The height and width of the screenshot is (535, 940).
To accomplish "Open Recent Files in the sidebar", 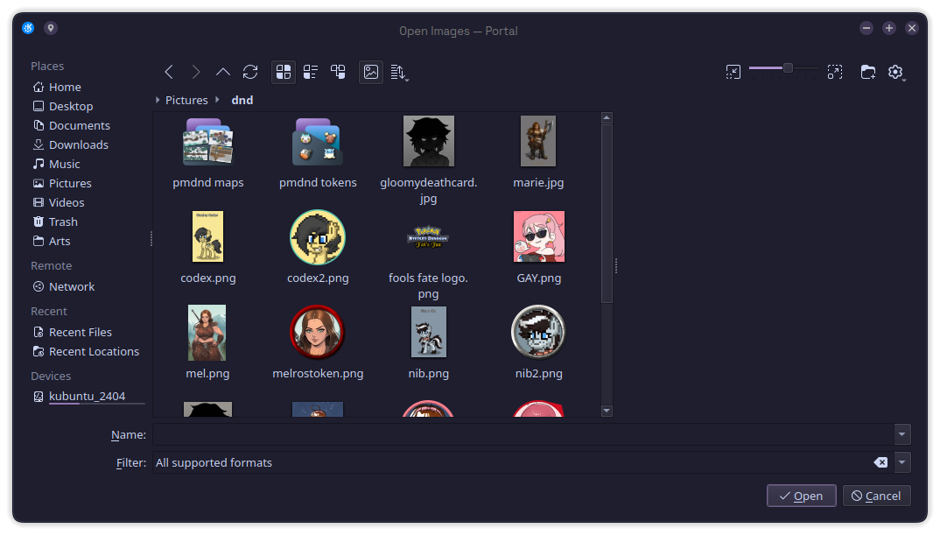I will point(80,332).
